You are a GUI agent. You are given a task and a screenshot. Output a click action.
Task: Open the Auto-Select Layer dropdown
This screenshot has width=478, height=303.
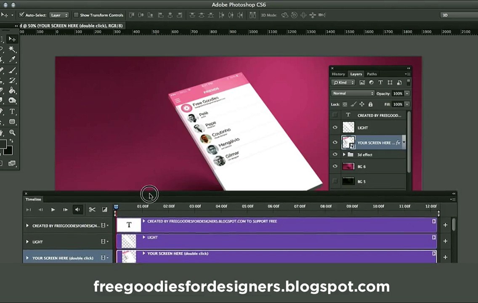pos(59,15)
